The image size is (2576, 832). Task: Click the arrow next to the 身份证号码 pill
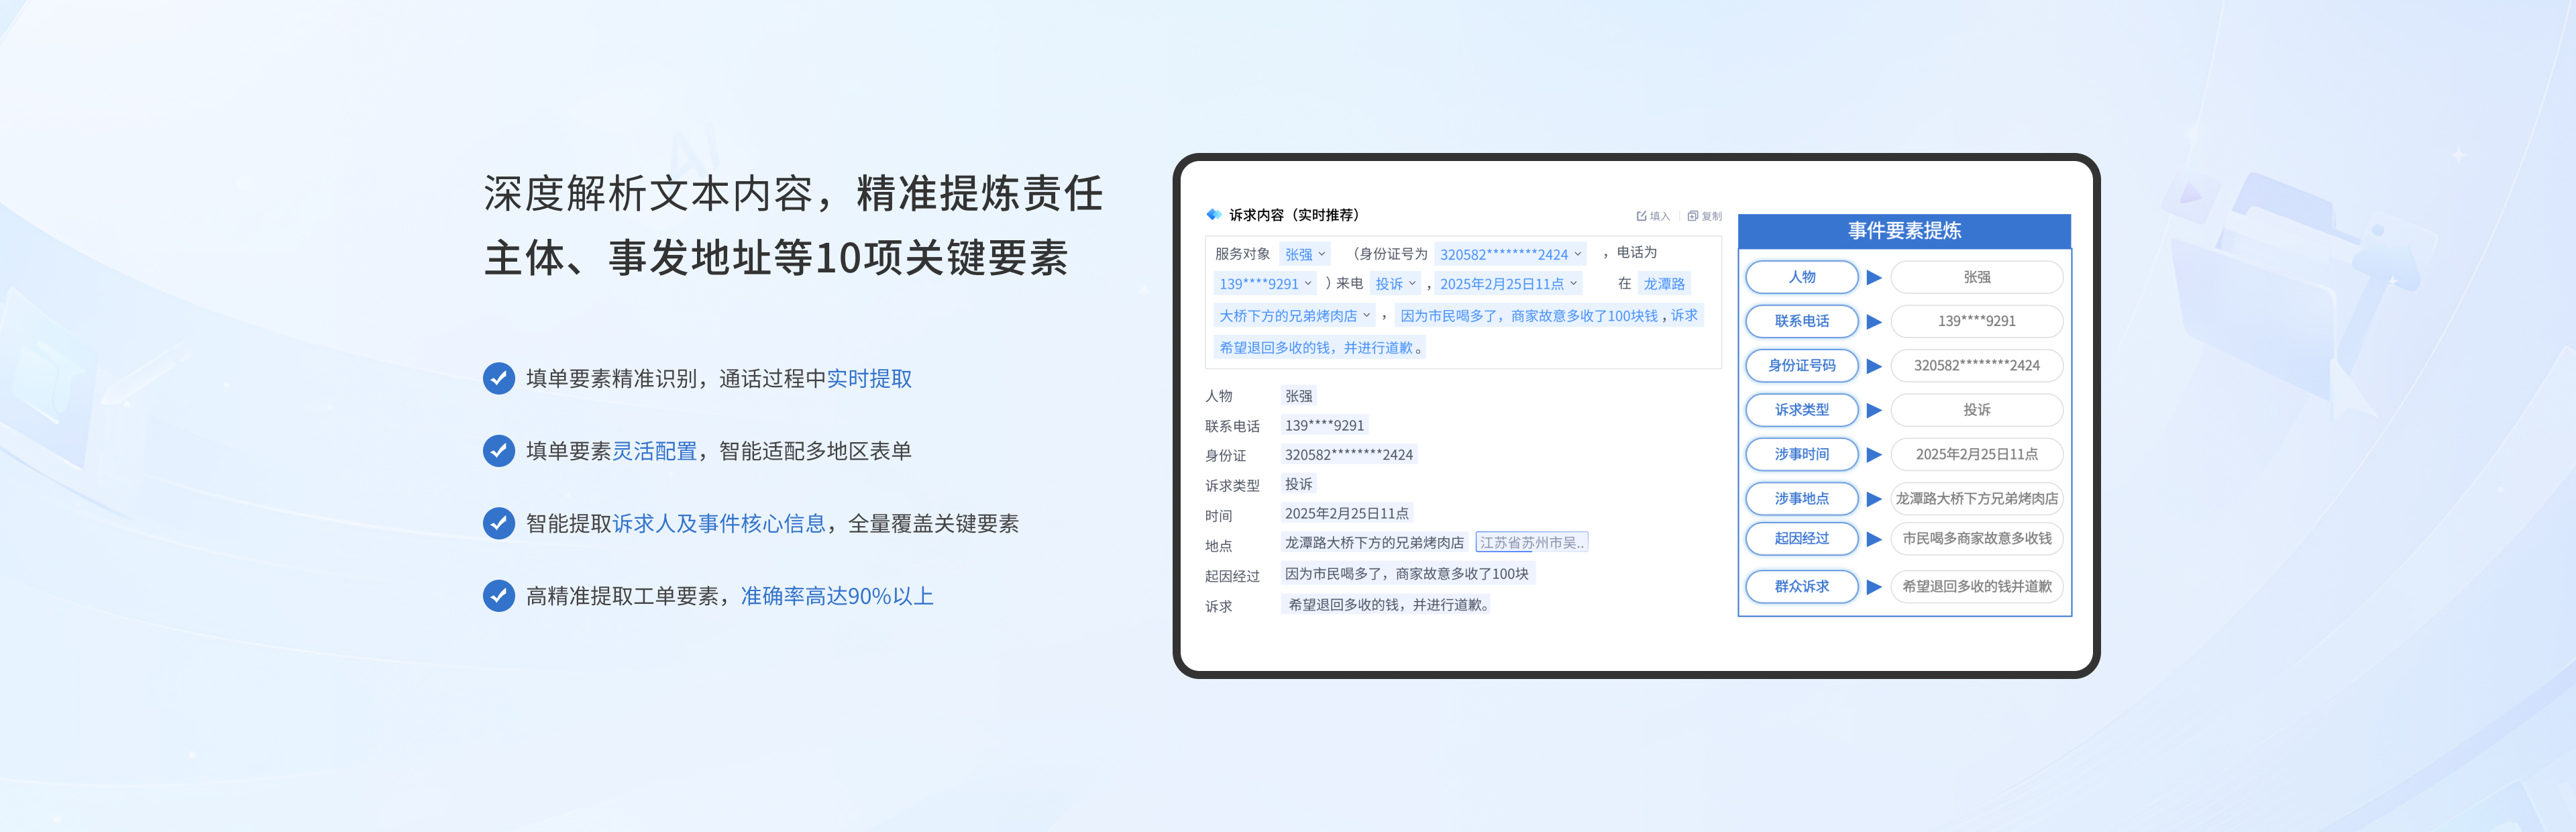pos(1874,366)
